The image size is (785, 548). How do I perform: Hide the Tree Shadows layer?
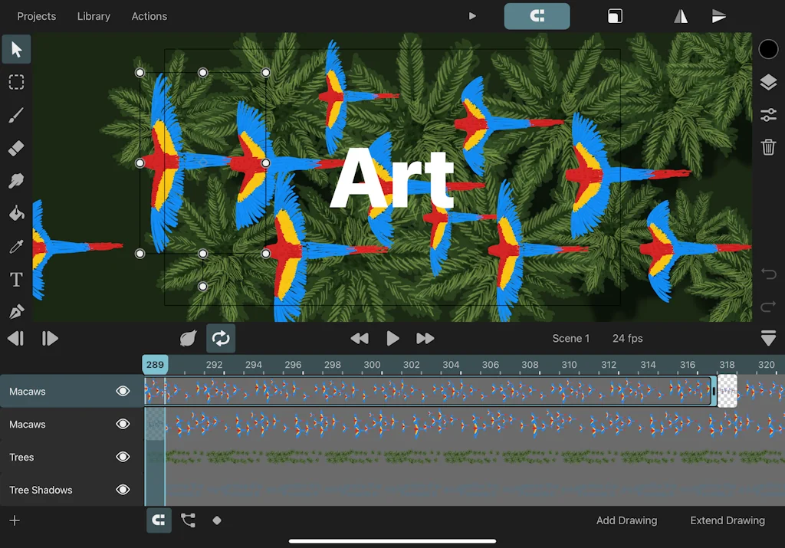[x=123, y=491]
